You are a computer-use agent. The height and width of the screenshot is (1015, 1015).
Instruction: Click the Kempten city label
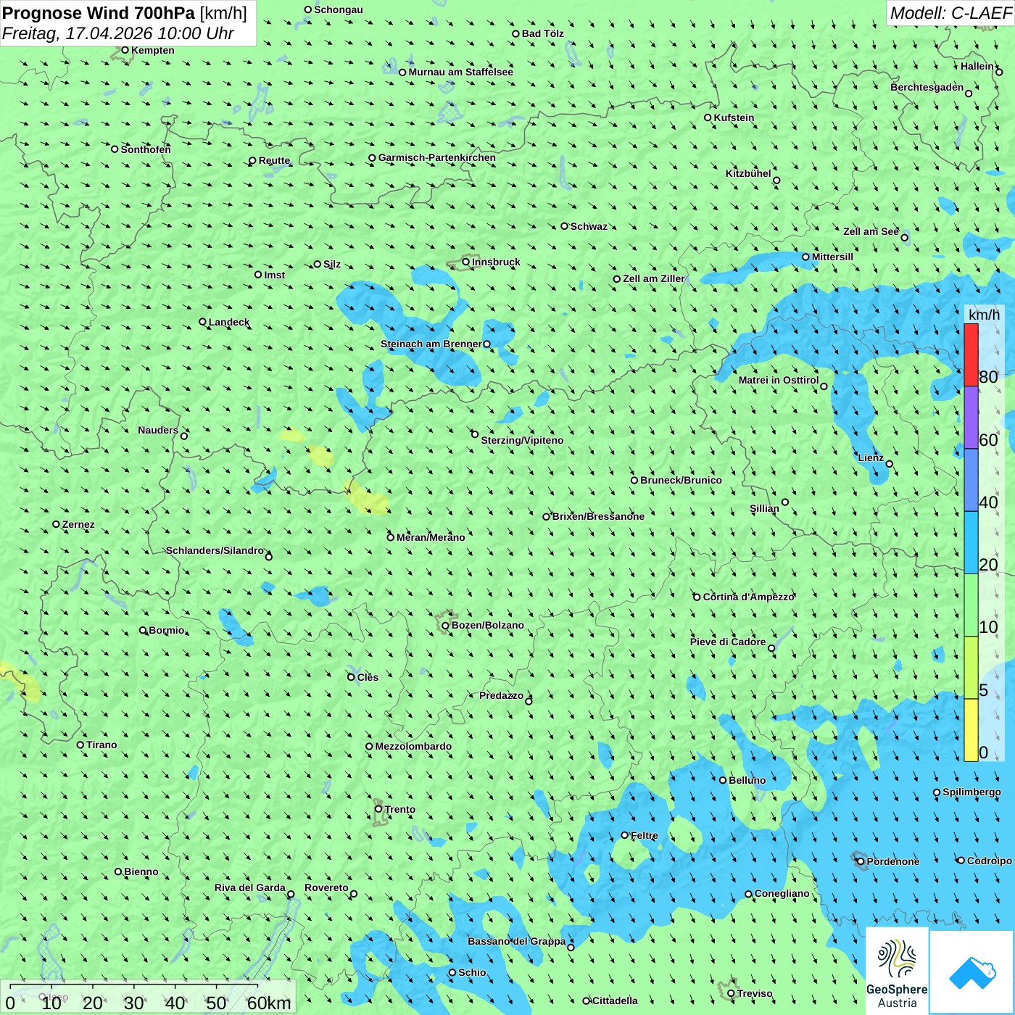153,50
